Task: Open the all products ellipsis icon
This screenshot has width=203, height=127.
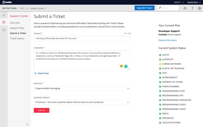Action: pyautogui.click(x=4, y=30)
